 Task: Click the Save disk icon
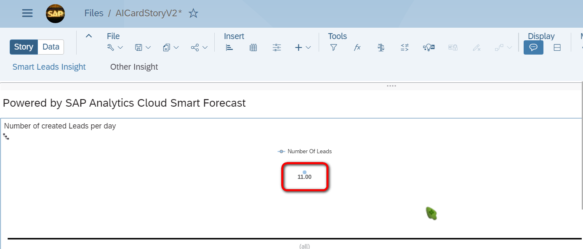point(138,48)
